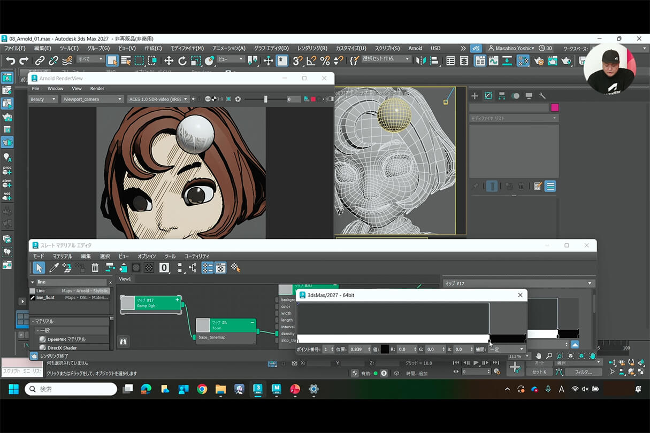Click the Mirror tool in main toolbar
This screenshot has height=433, width=650.
(x=421, y=60)
